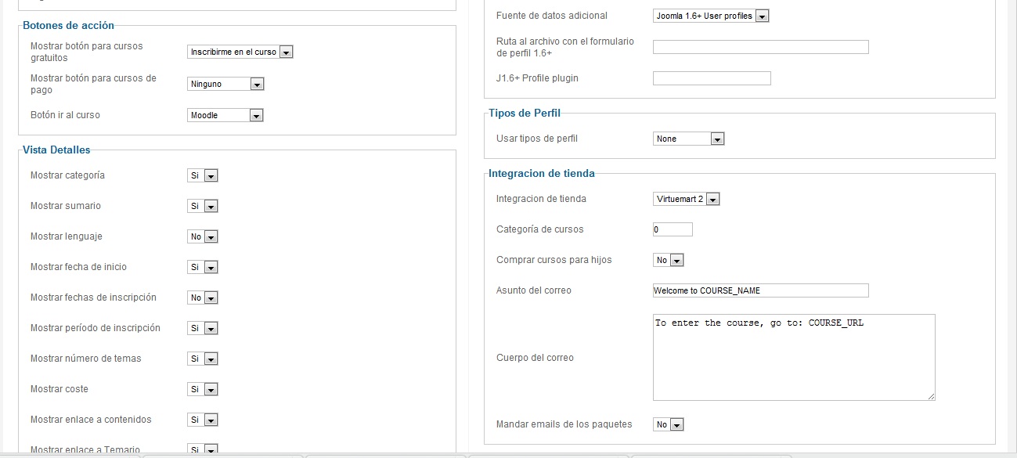Focus the 'J1.6+ Profile plugin' text field
1017x458 pixels.
point(712,78)
